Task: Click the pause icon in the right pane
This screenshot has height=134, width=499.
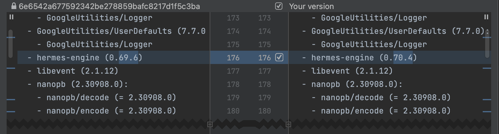Action: coord(486,17)
